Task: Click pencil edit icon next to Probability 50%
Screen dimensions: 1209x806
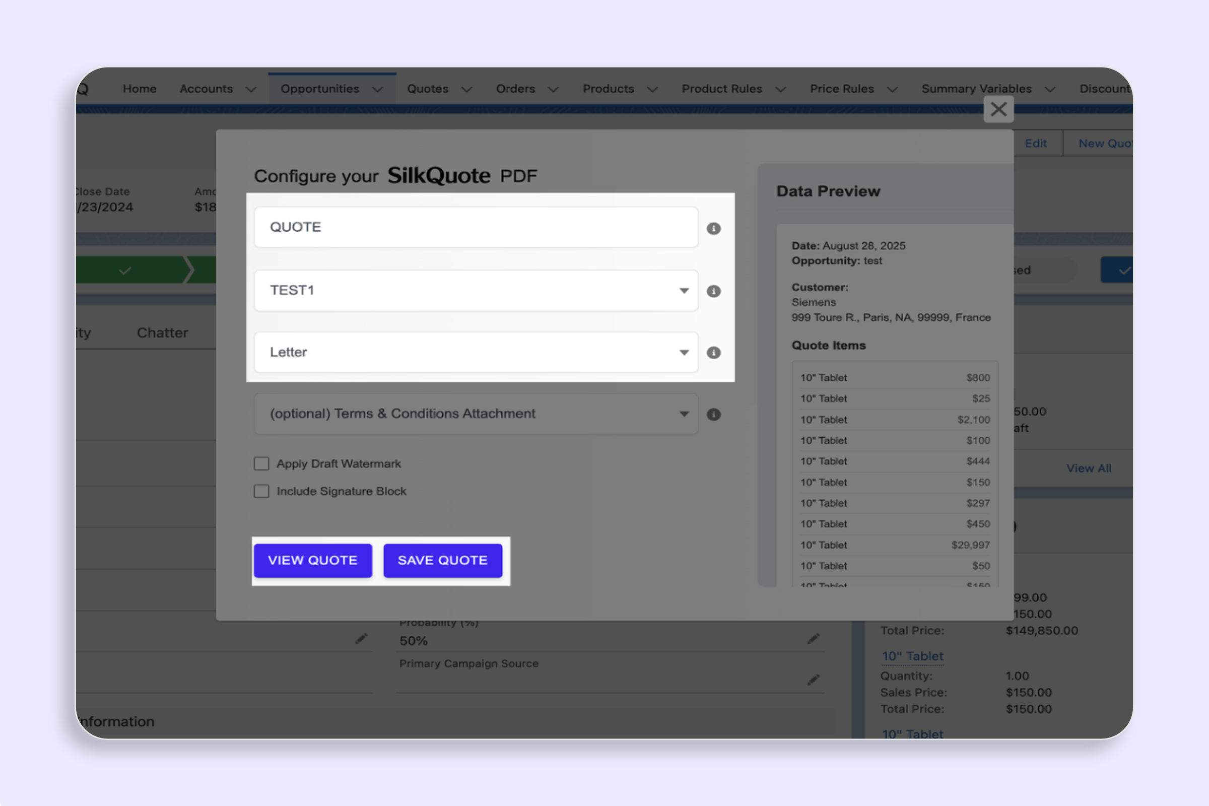Action: (x=813, y=639)
